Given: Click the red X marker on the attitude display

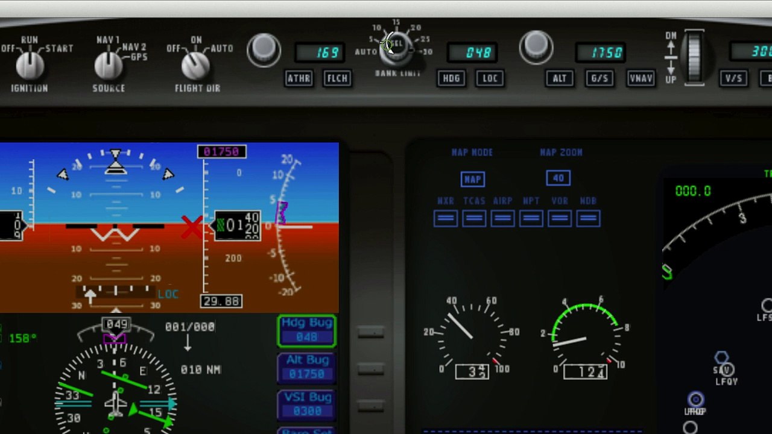Looking at the screenshot, I should (x=192, y=228).
